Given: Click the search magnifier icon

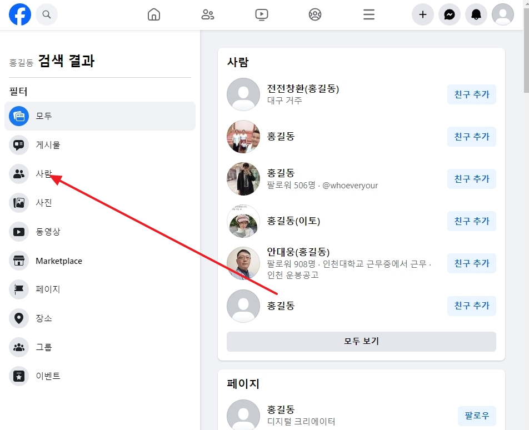Looking at the screenshot, I should (47, 14).
